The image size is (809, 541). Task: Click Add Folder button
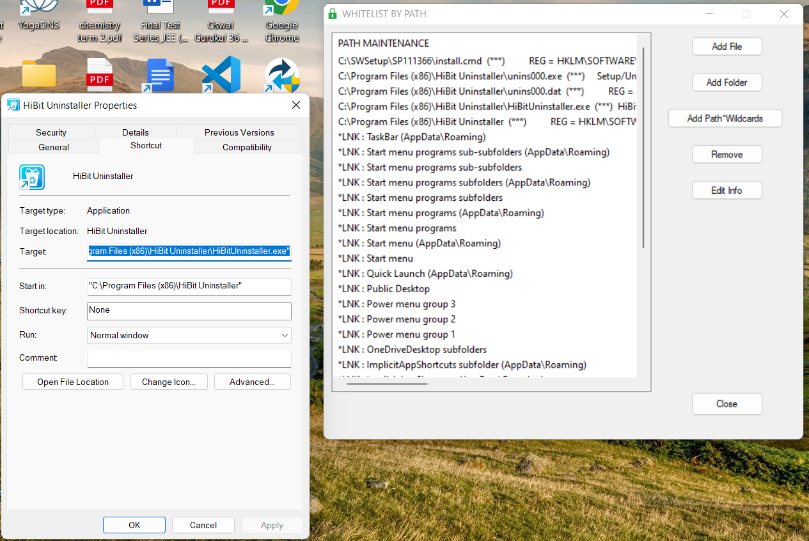click(727, 82)
